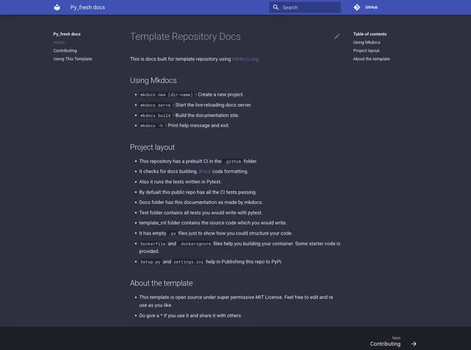Click the Using Mkdocs section heading
The image size is (471, 350).
[x=153, y=81]
